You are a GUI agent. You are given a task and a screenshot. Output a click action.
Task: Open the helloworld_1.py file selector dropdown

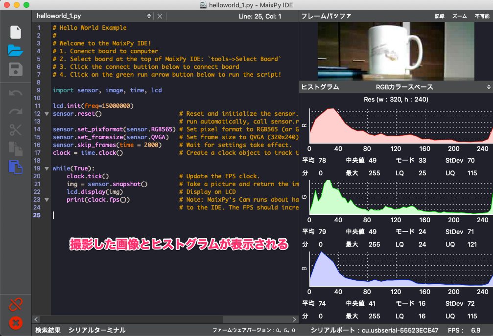[x=149, y=16]
